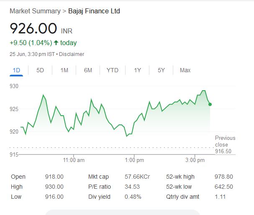This screenshot has height=215, width=254.
Task: Click the Div yield value 0.48%
Action: coord(133,197)
